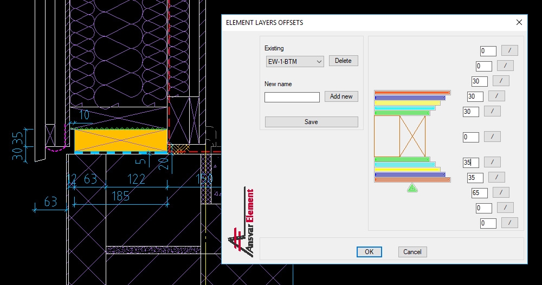The image size is (542, 285).
Task: Close the Element Layers Offsets window
Action: (519, 22)
